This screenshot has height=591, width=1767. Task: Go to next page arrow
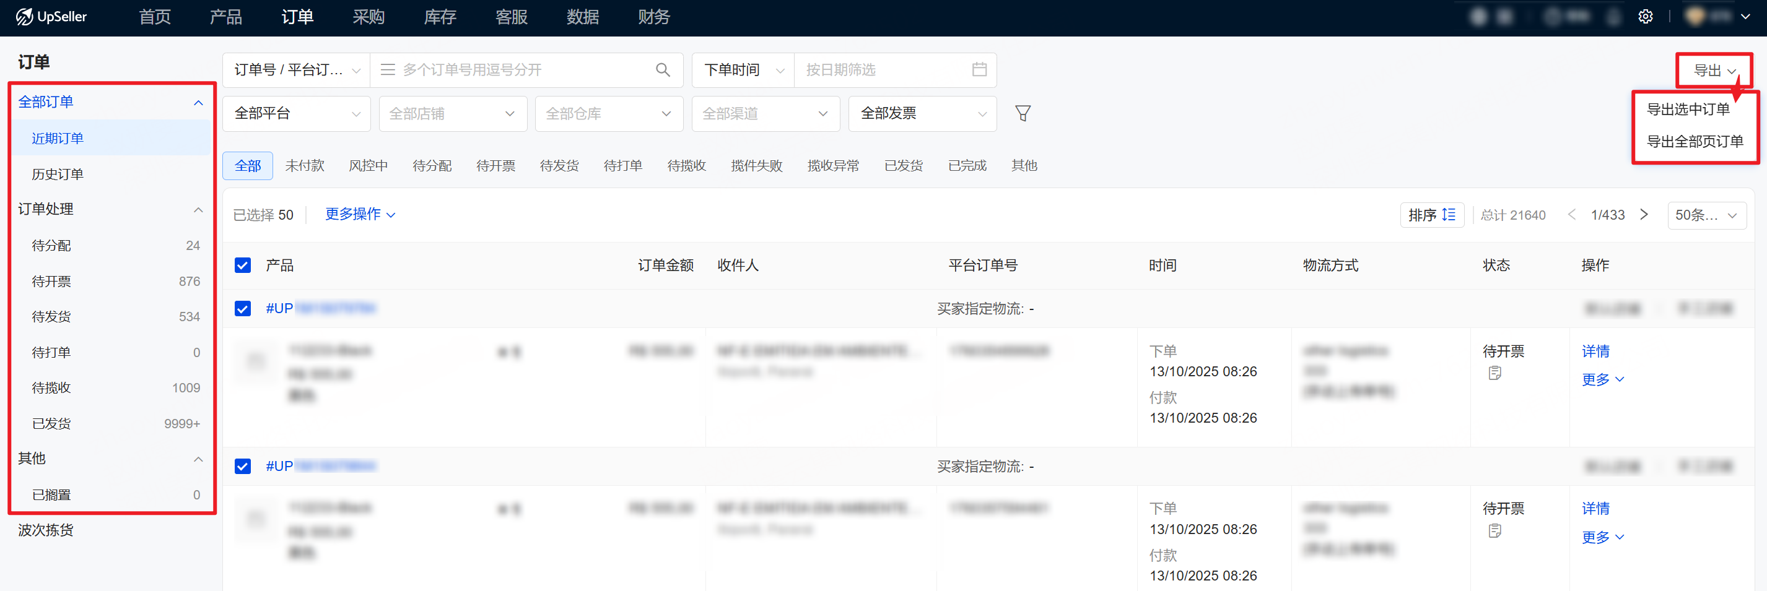pos(1644,215)
